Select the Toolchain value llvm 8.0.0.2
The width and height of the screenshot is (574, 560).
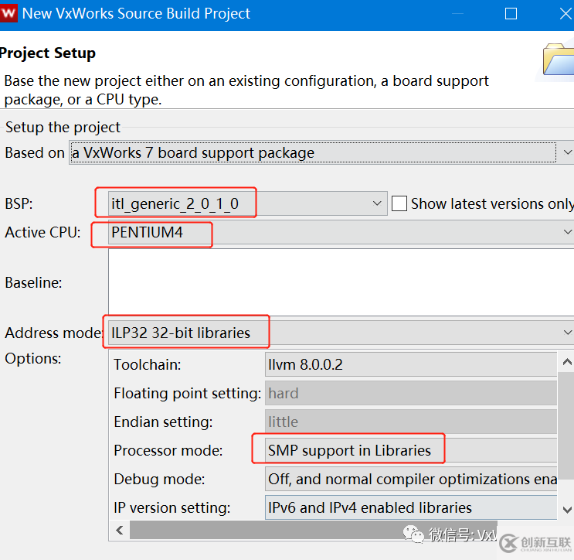[x=409, y=364]
